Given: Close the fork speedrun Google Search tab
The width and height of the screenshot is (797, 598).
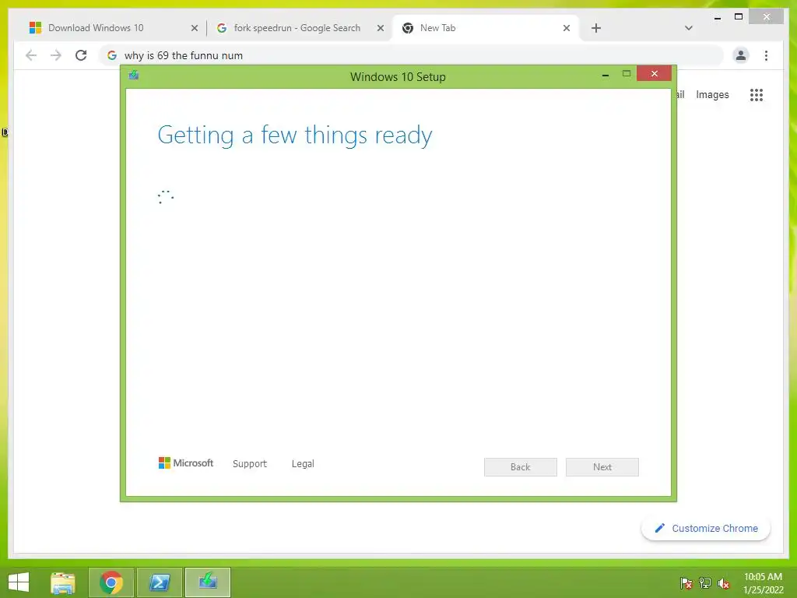Looking at the screenshot, I should 380,29.
